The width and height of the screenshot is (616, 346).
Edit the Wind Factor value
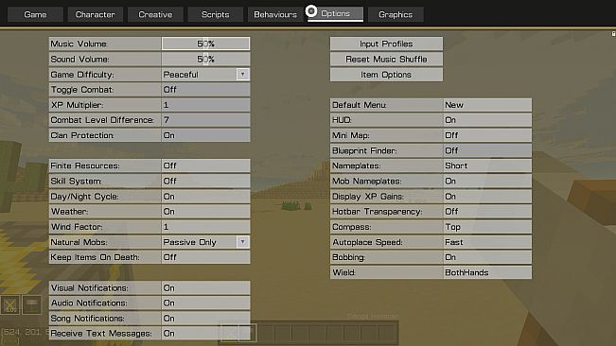(x=205, y=227)
